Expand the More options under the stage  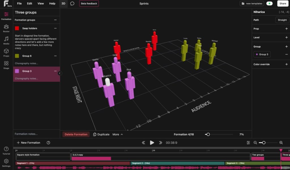point(118,134)
